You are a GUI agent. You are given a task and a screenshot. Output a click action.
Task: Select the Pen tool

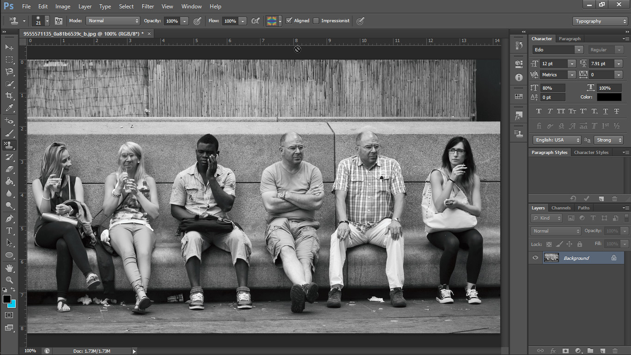pyautogui.click(x=9, y=218)
